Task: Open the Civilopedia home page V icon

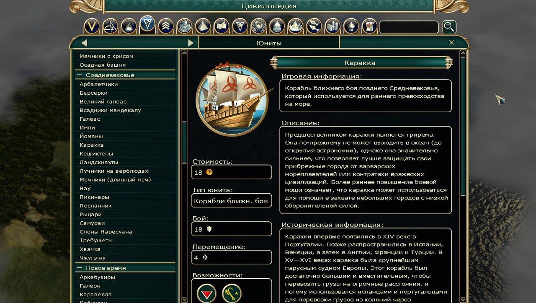Action: [x=92, y=26]
